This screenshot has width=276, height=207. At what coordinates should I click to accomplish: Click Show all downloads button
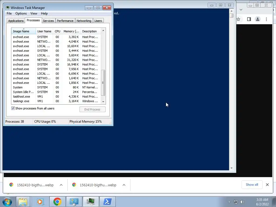click(252, 185)
